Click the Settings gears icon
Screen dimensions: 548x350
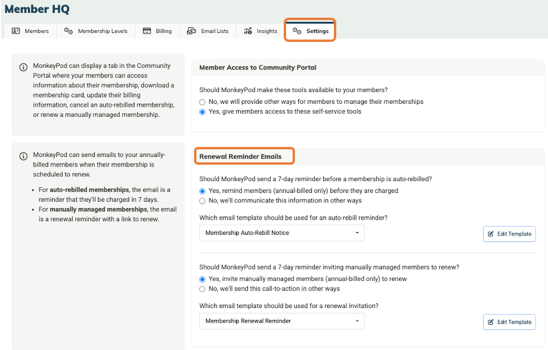coord(297,31)
